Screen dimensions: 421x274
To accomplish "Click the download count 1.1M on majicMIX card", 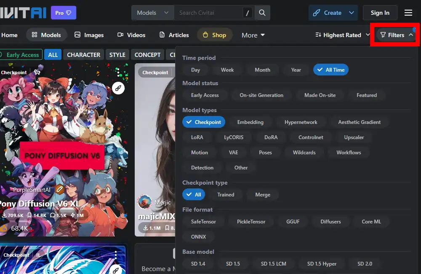I will point(152,228).
